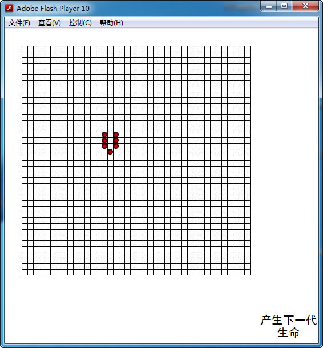Toggle the bottom red cell of the U shape
The height and width of the screenshot is (348, 323).
coord(110,152)
